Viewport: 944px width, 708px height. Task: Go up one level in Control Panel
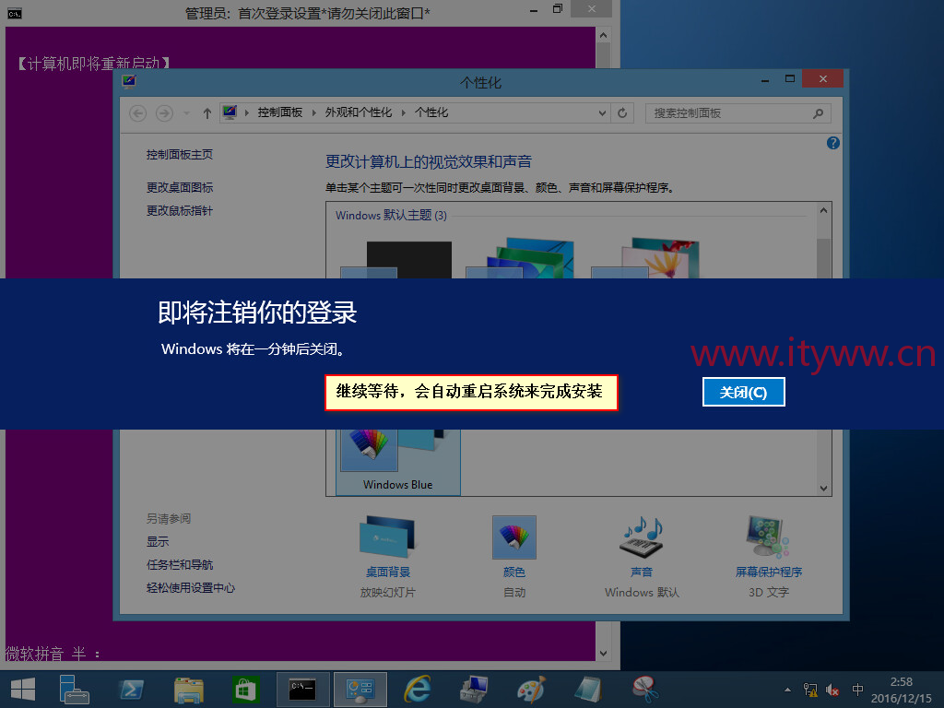(x=207, y=113)
